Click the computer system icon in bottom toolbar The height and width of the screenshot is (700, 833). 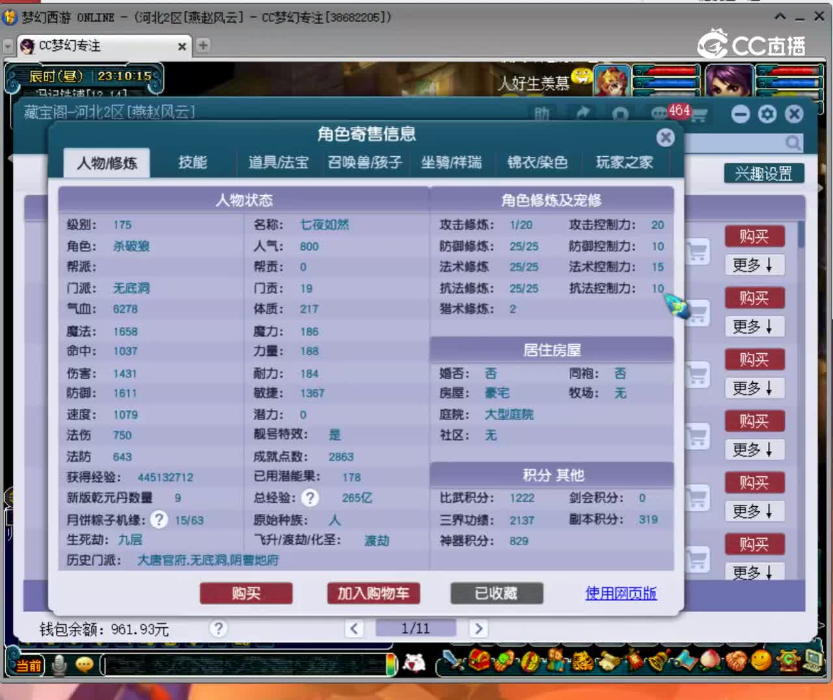click(813, 661)
